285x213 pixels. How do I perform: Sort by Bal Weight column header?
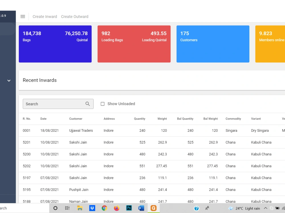coord(211,119)
